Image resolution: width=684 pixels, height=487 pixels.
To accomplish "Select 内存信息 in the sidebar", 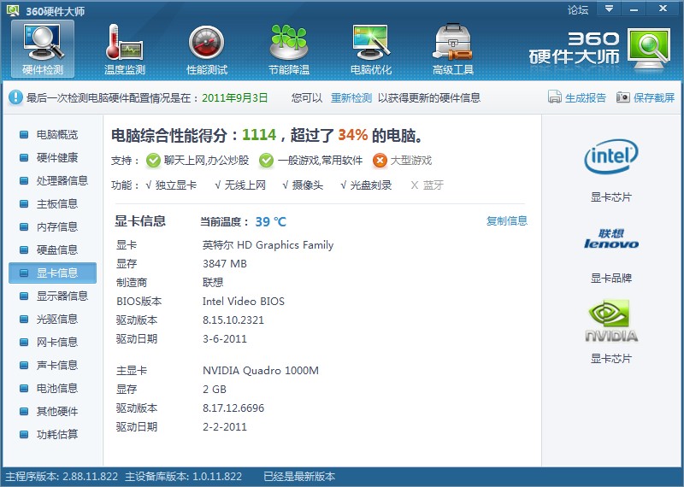I will [52, 226].
